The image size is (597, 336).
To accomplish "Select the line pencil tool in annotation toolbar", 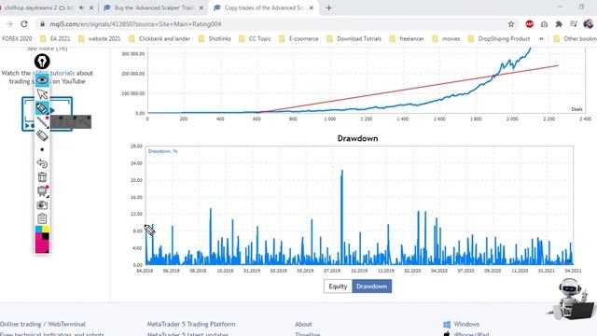I will (x=42, y=122).
